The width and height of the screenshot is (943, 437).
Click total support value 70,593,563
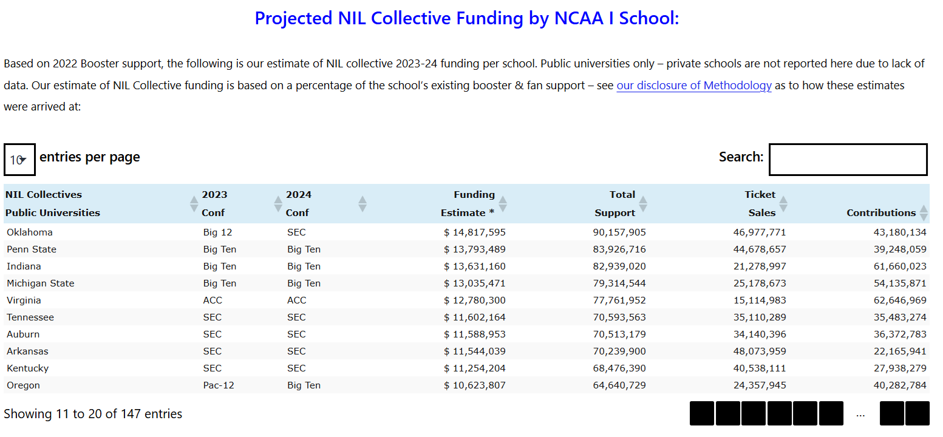coord(619,317)
